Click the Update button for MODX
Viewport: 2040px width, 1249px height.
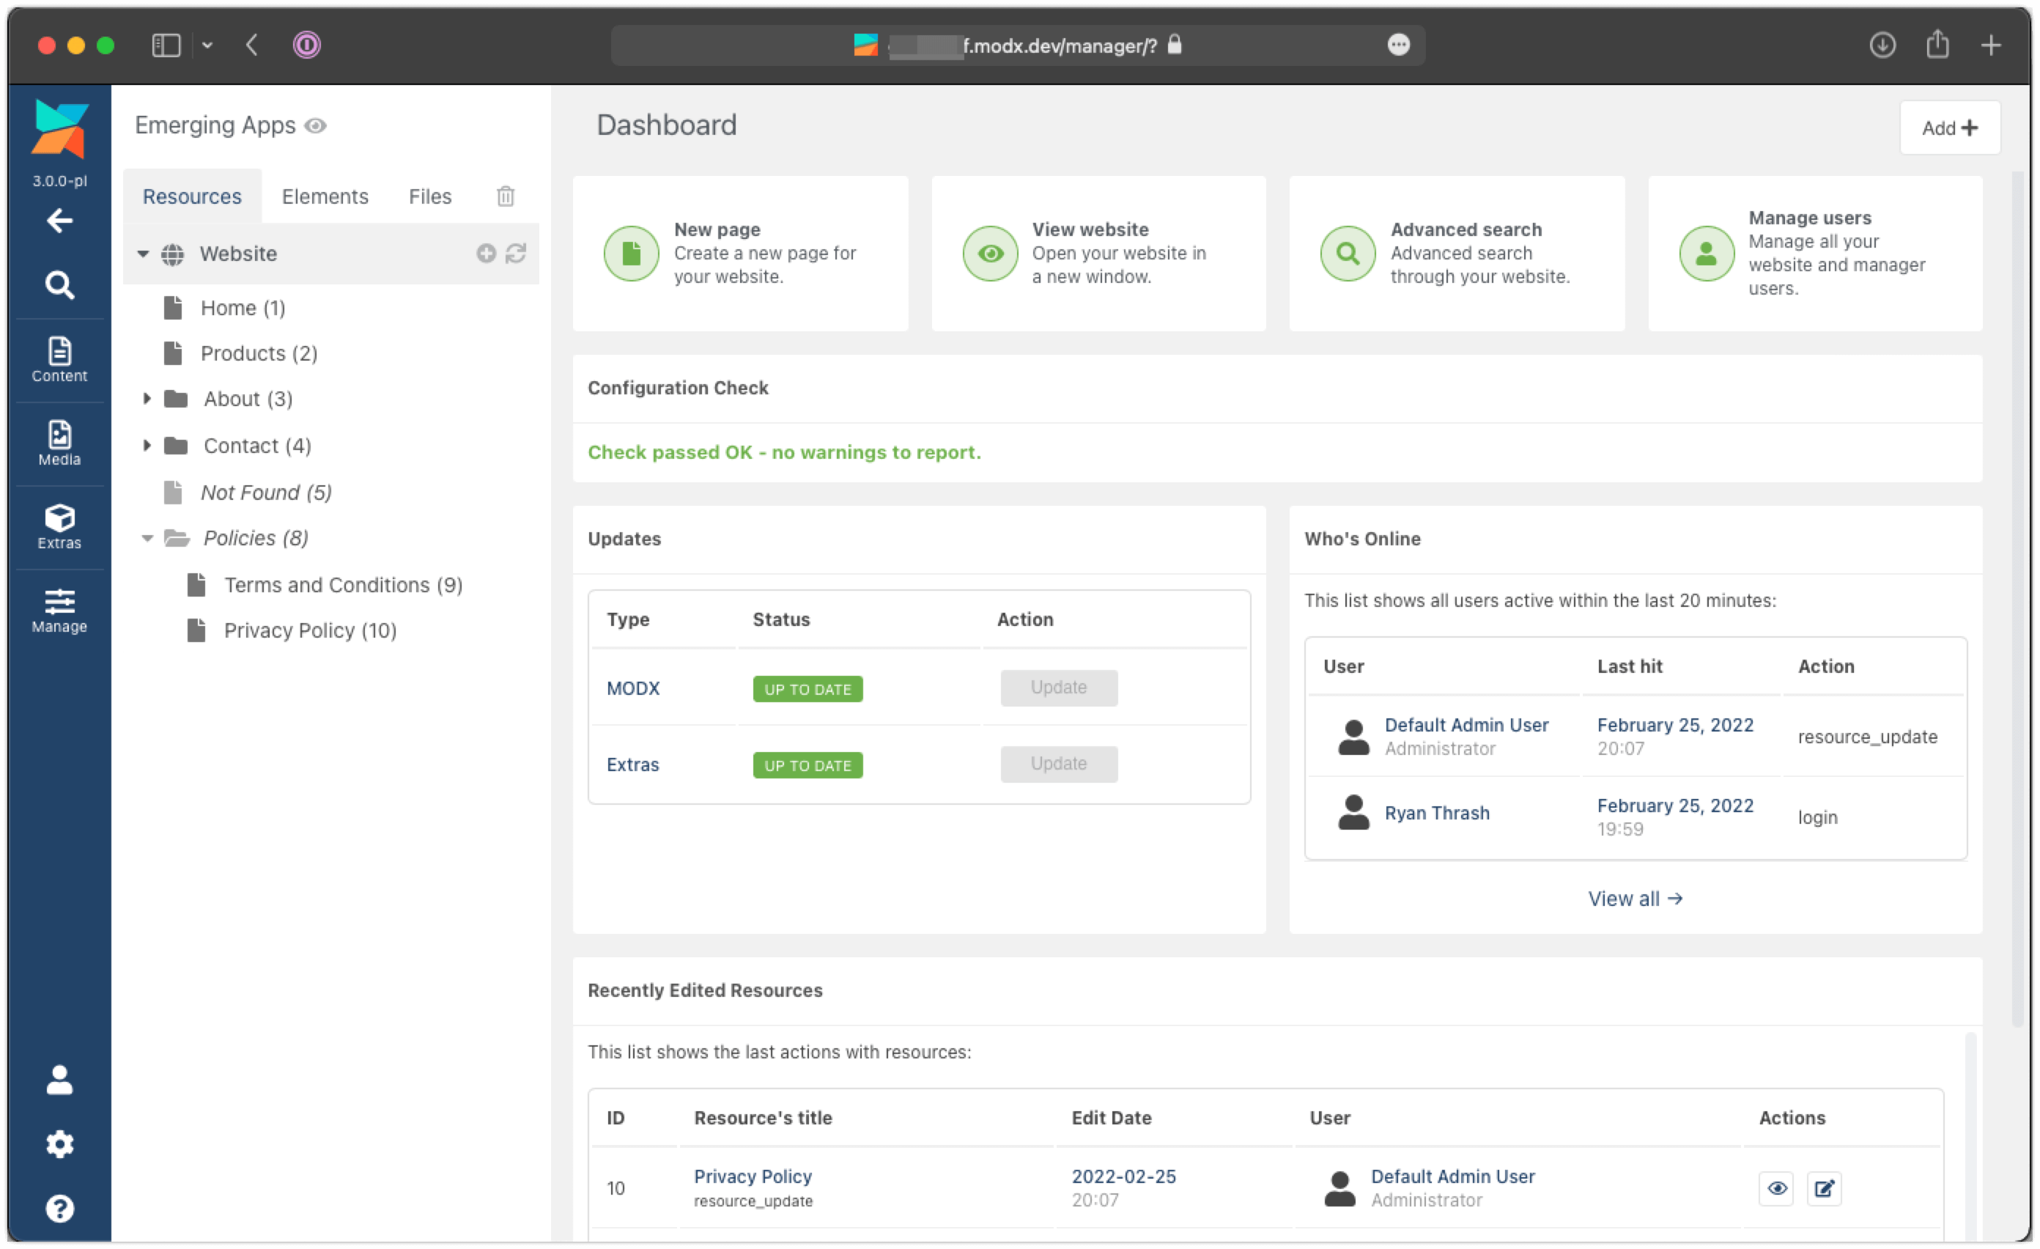(1058, 687)
